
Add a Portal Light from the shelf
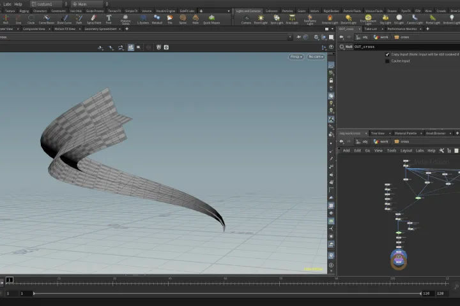[433, 19]
